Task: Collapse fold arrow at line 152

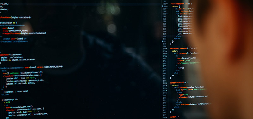Action: pyautogui.click(x=167, y=4)
